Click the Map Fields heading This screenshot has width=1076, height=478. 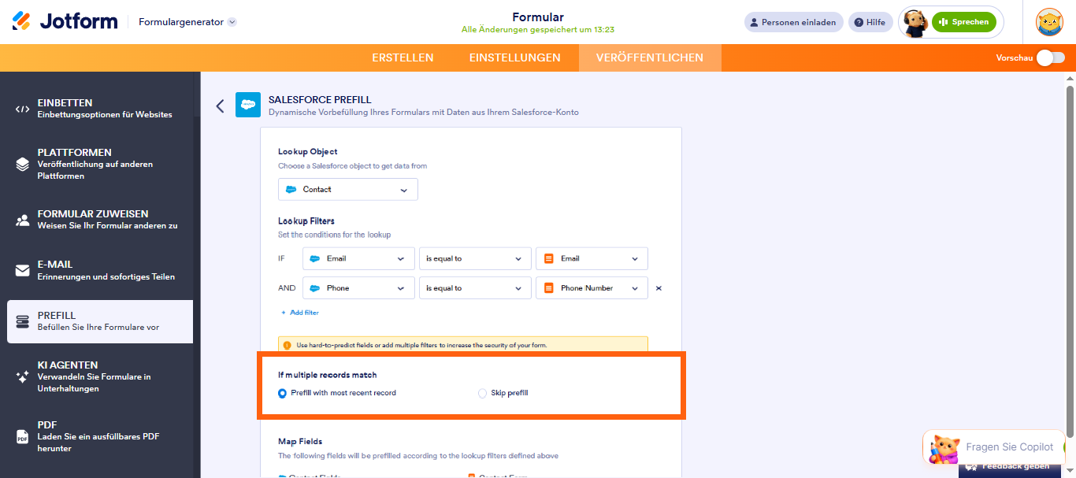(300, 442)
